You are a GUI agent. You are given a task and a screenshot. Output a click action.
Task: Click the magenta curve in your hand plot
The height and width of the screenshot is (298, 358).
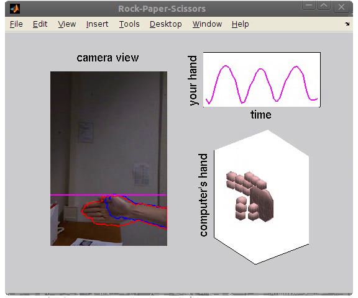click(262, 85)
